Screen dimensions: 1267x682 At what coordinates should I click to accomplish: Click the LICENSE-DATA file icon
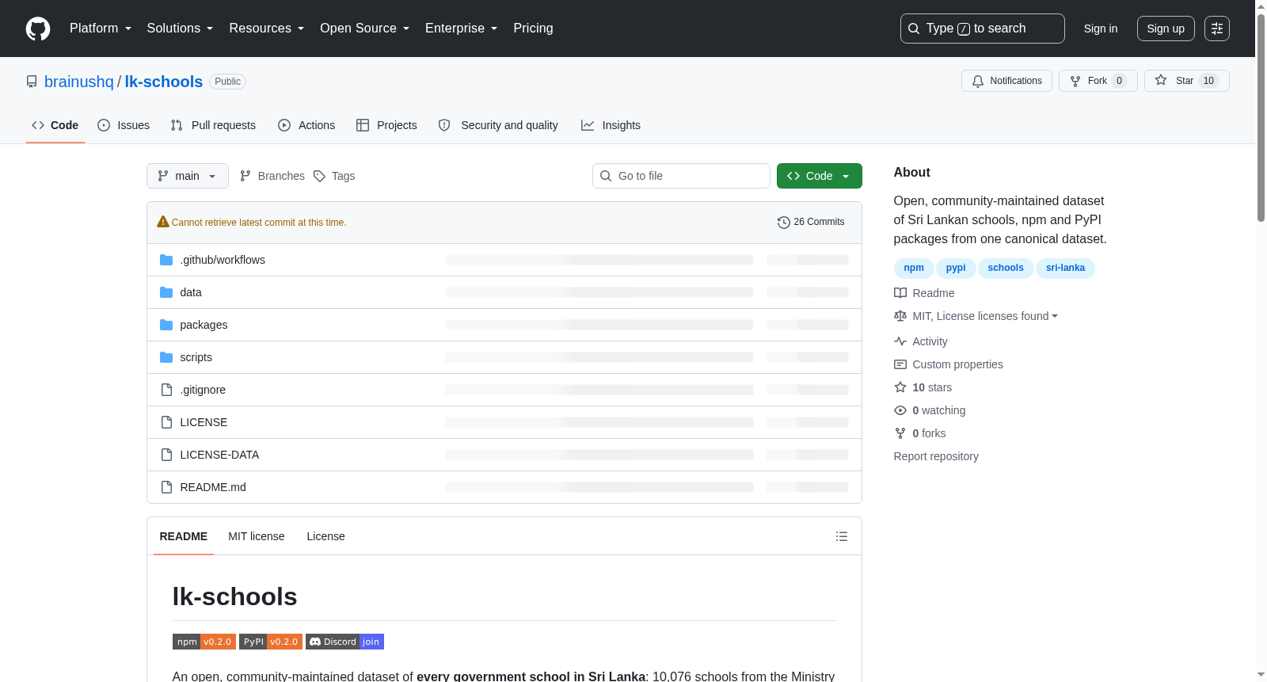point(166,455)
